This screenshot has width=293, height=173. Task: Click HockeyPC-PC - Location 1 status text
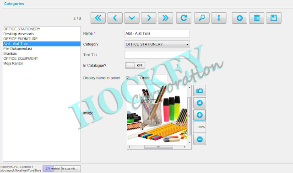pos(17,167)
